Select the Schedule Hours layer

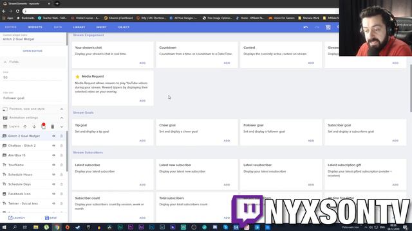21,175
